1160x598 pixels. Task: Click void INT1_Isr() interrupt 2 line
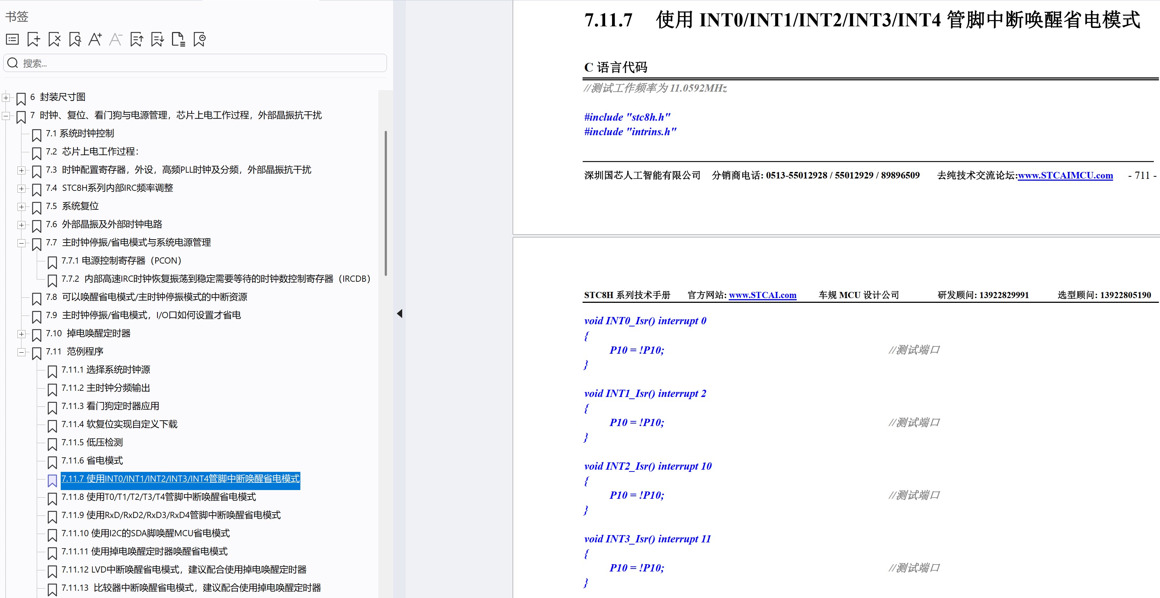pos(645,394)
